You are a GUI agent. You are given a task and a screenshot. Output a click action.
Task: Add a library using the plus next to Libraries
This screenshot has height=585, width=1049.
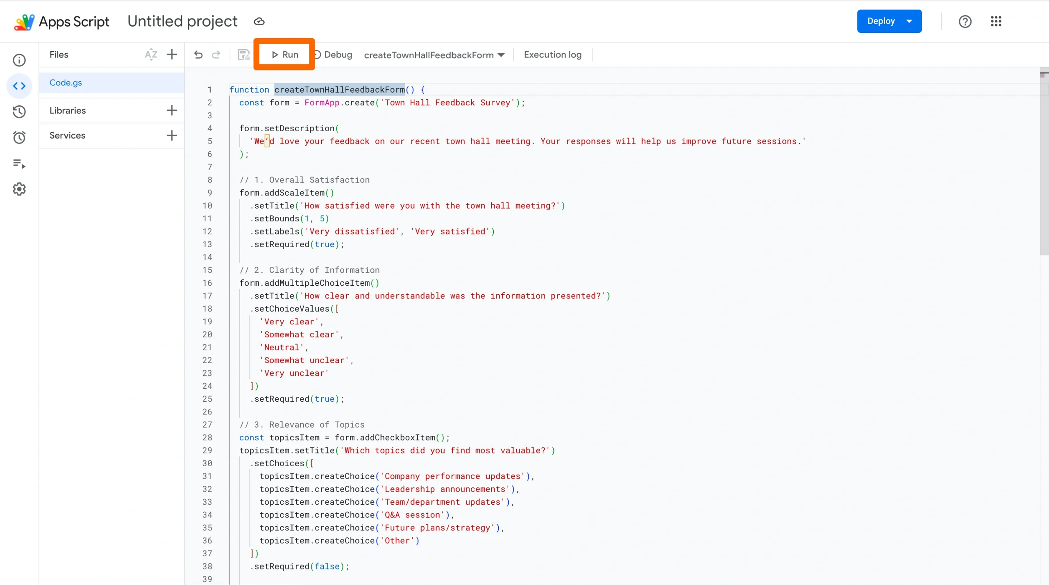point(172,110)
